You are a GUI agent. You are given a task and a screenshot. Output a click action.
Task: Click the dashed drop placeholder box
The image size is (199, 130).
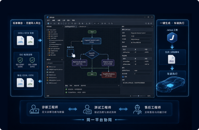click(x=70, y=53)
